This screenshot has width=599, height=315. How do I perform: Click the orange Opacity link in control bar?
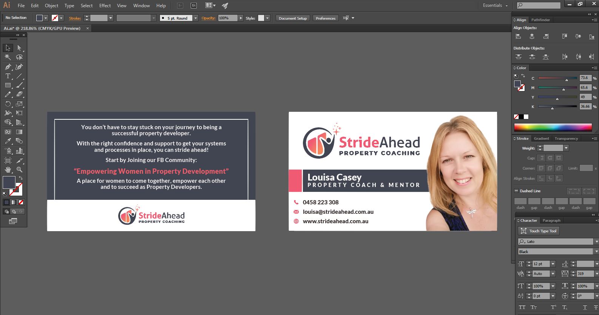[208, 18]
